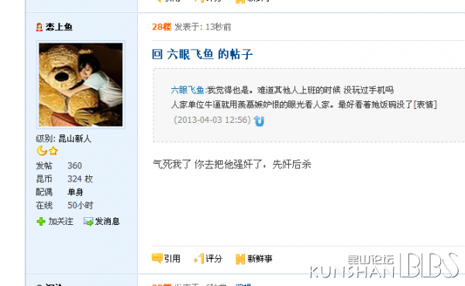Click the female user icon beside 恋上鱼

pyautogui.click(x=40, y=27)
